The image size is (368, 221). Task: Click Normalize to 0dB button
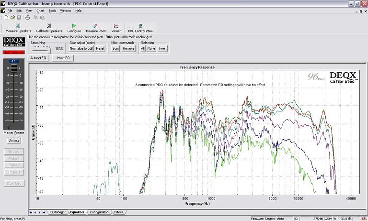coord(81,48)
